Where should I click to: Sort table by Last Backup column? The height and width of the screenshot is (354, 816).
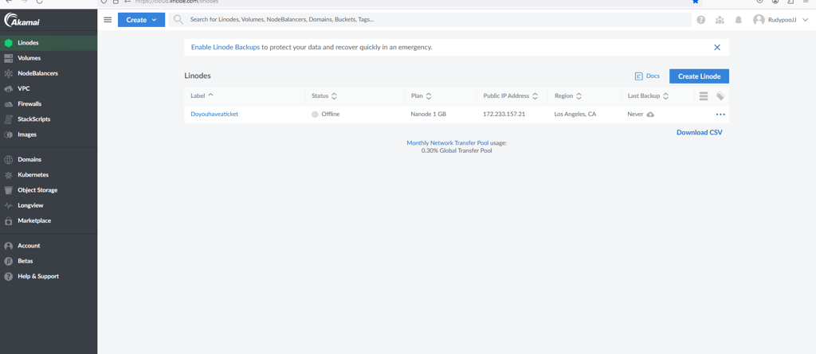(x=648, y=96)
